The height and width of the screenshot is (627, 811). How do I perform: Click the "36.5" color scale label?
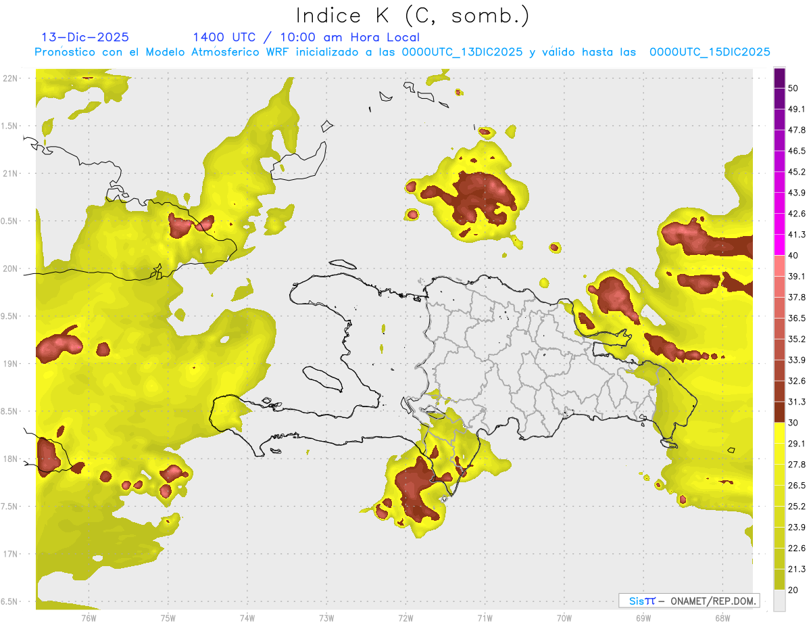pyautogui.click(x=797, y=318)
